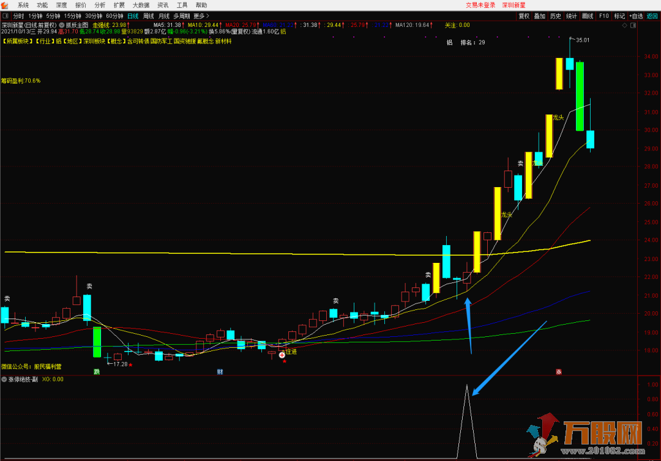Viewport: 661px width, 461px height.
Task: Select the 60分钟 period tab
Action: (x=114, y=16)
